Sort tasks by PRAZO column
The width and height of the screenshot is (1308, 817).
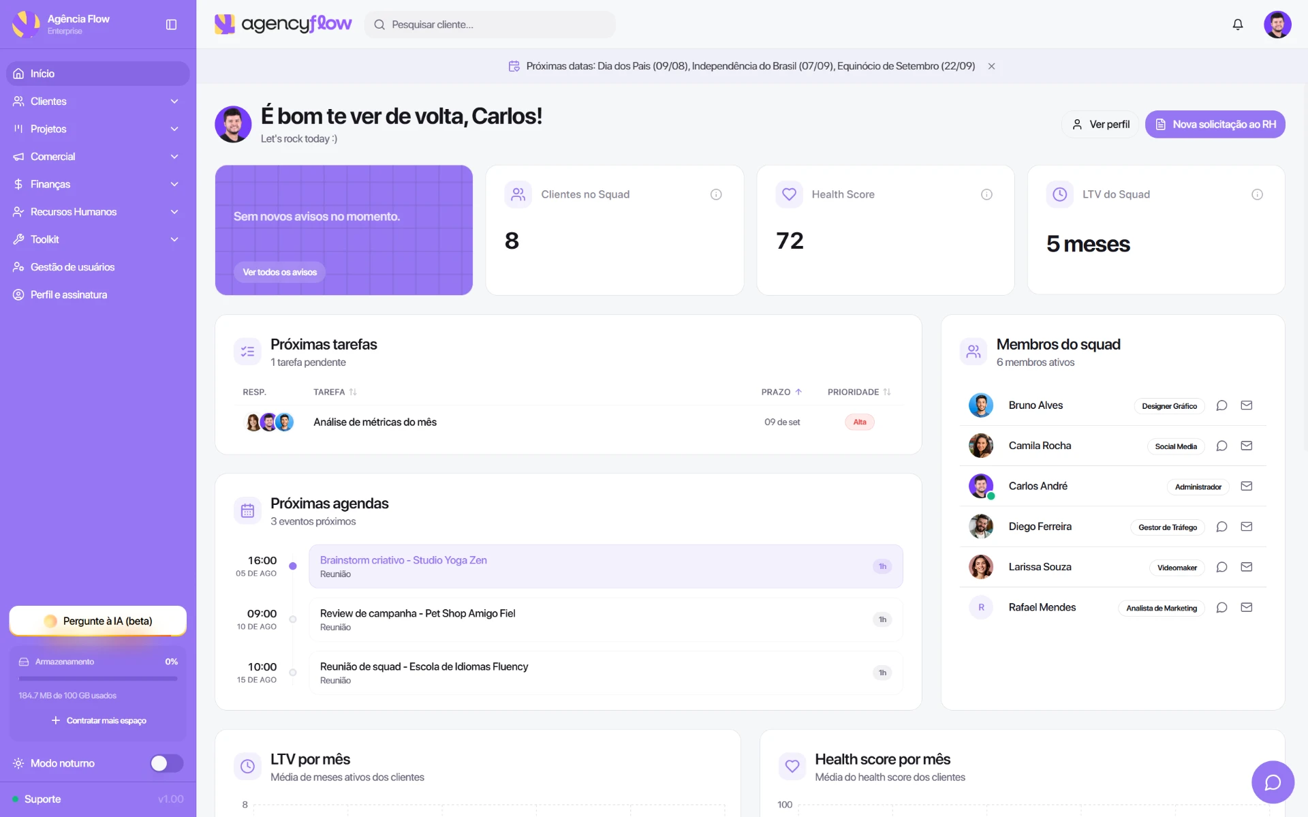tap(781, 392)
